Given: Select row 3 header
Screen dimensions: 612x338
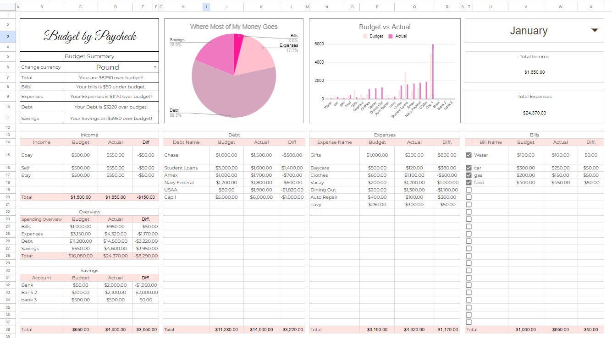Looking at the screenshot, I should tap(8, 36).
